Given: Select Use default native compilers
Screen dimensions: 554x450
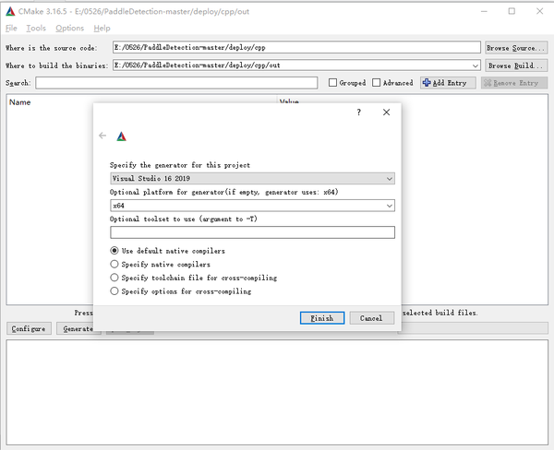Looking at the screenshot, I should pyautogui.click(x=114, y=251).
